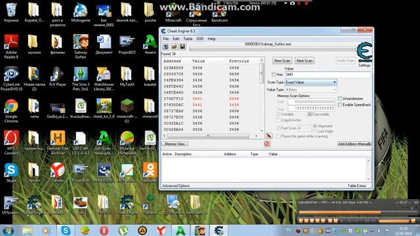Open the MTS Connect desktop icon
Image resolution: width=420 pixels, height=236 pixels.
tap(11, 143)
